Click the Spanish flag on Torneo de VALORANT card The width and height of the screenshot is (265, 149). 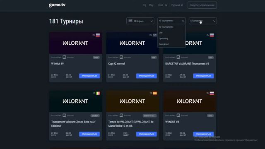pyautogui.click(x=154, y=93)
